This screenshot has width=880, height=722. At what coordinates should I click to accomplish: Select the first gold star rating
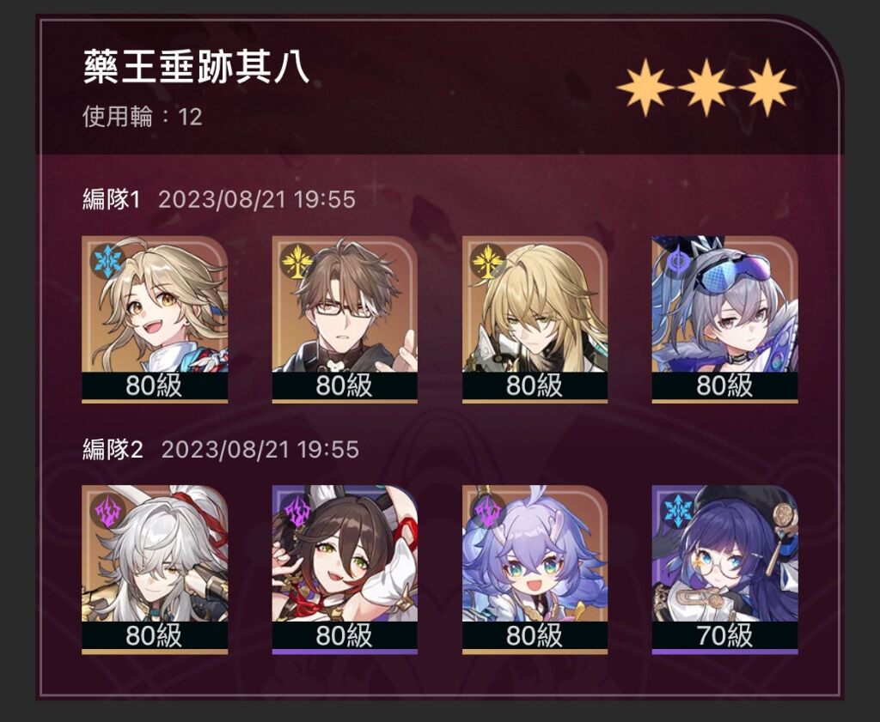[645, 88]
